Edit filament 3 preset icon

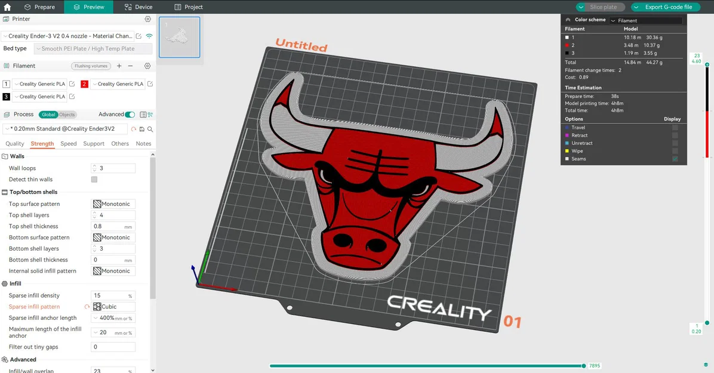click(72, 97)
